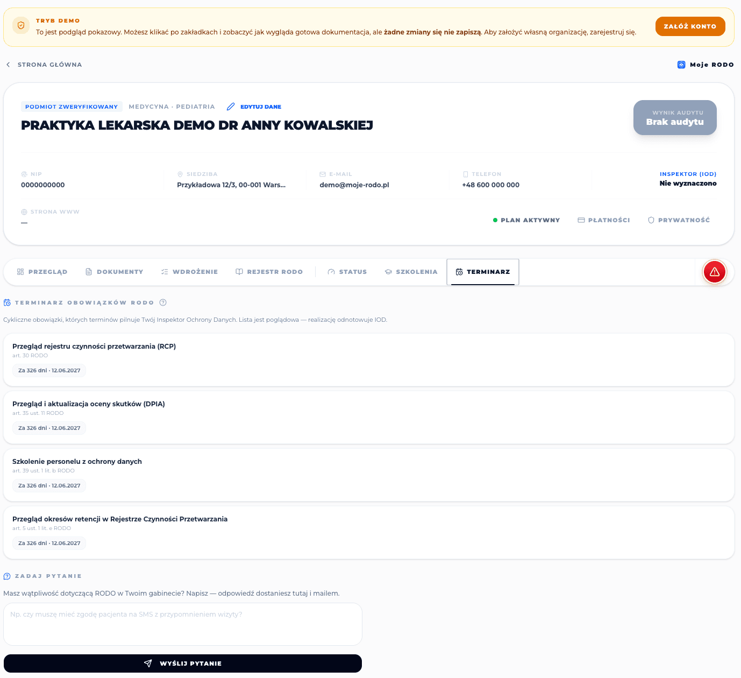Click the back chevron beside Strona główna
741x678 pixels.
click(x=8, y=65)
